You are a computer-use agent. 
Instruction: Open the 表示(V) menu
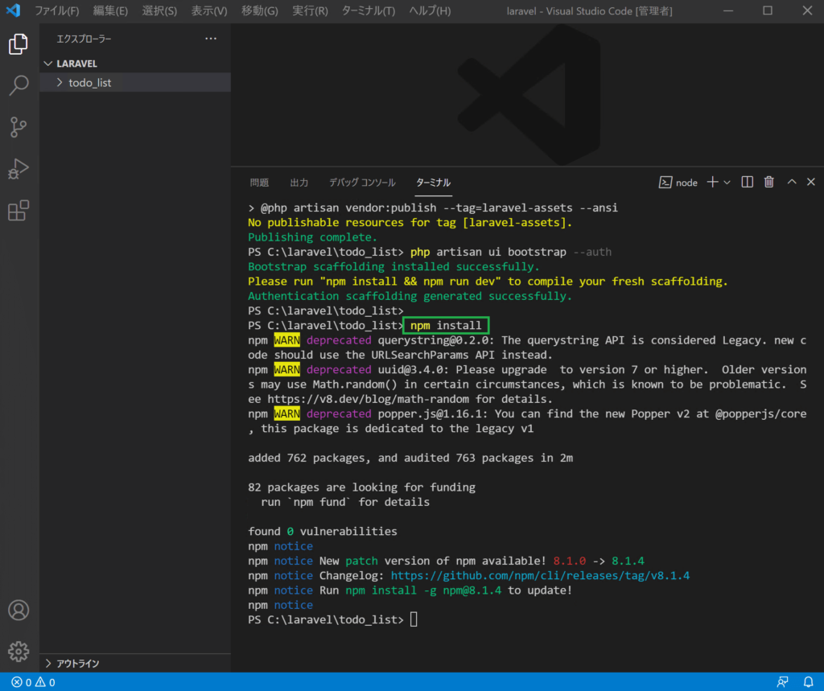click(209, 10)
